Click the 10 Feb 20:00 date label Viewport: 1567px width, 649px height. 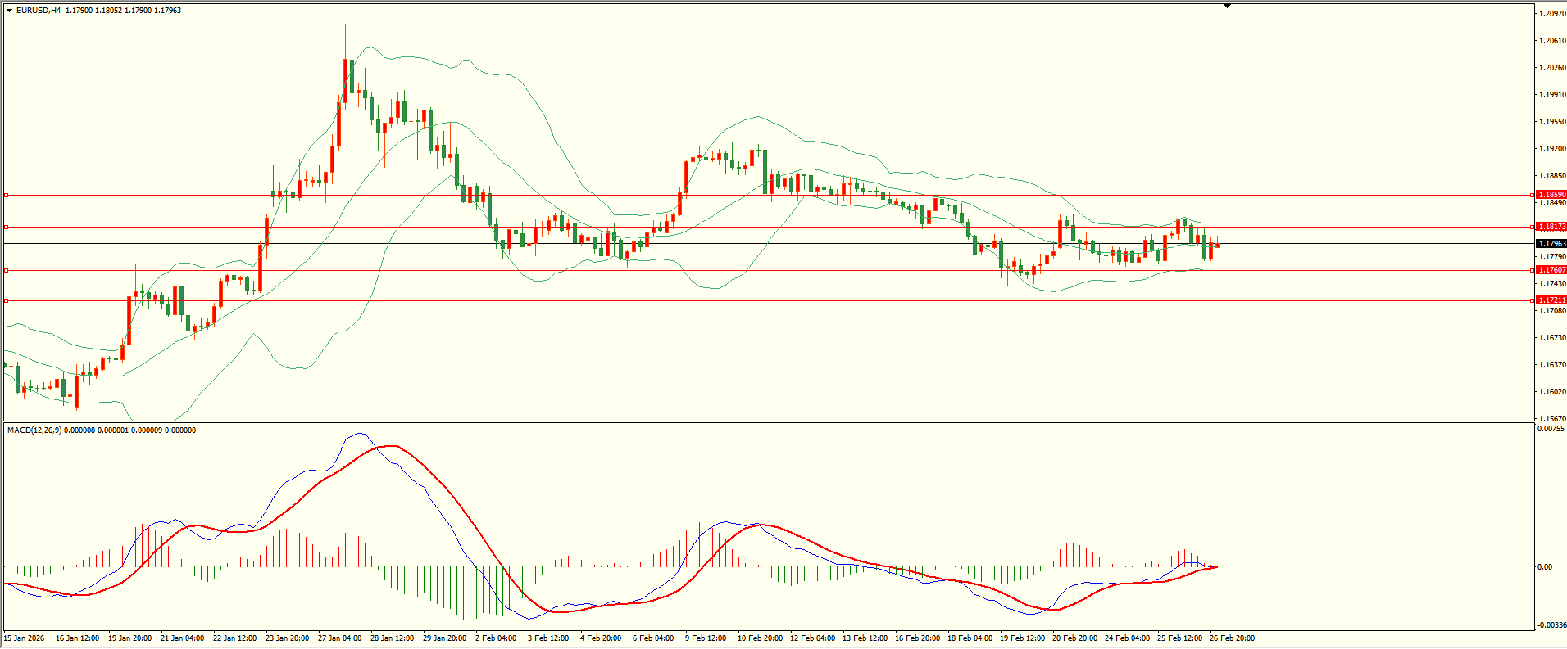pos(759,638)
